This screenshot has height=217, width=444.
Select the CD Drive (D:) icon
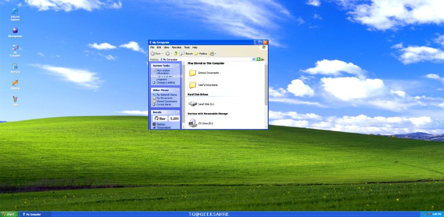193,123
